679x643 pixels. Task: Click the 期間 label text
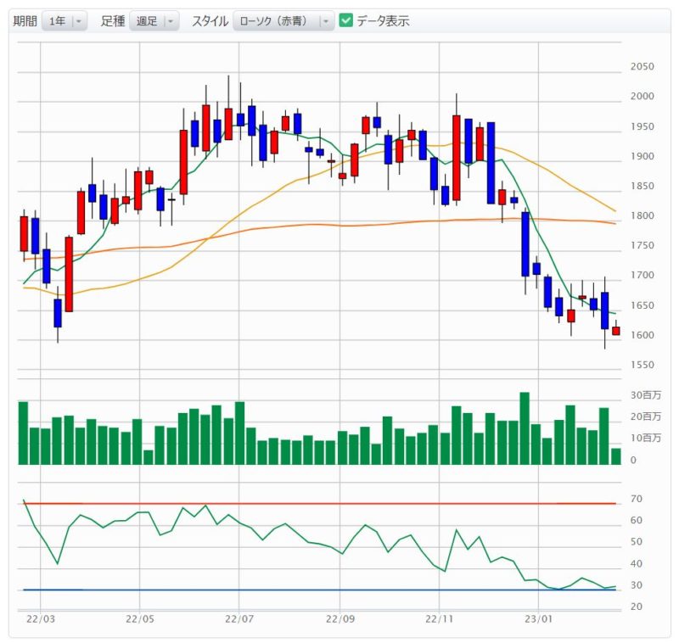(x=25, y=20)
